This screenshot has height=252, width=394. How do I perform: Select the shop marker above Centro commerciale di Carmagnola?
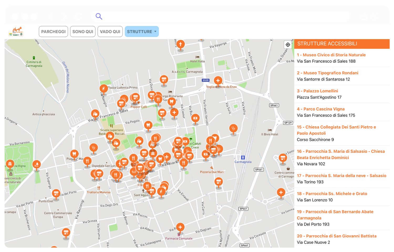tap(283, 158)
